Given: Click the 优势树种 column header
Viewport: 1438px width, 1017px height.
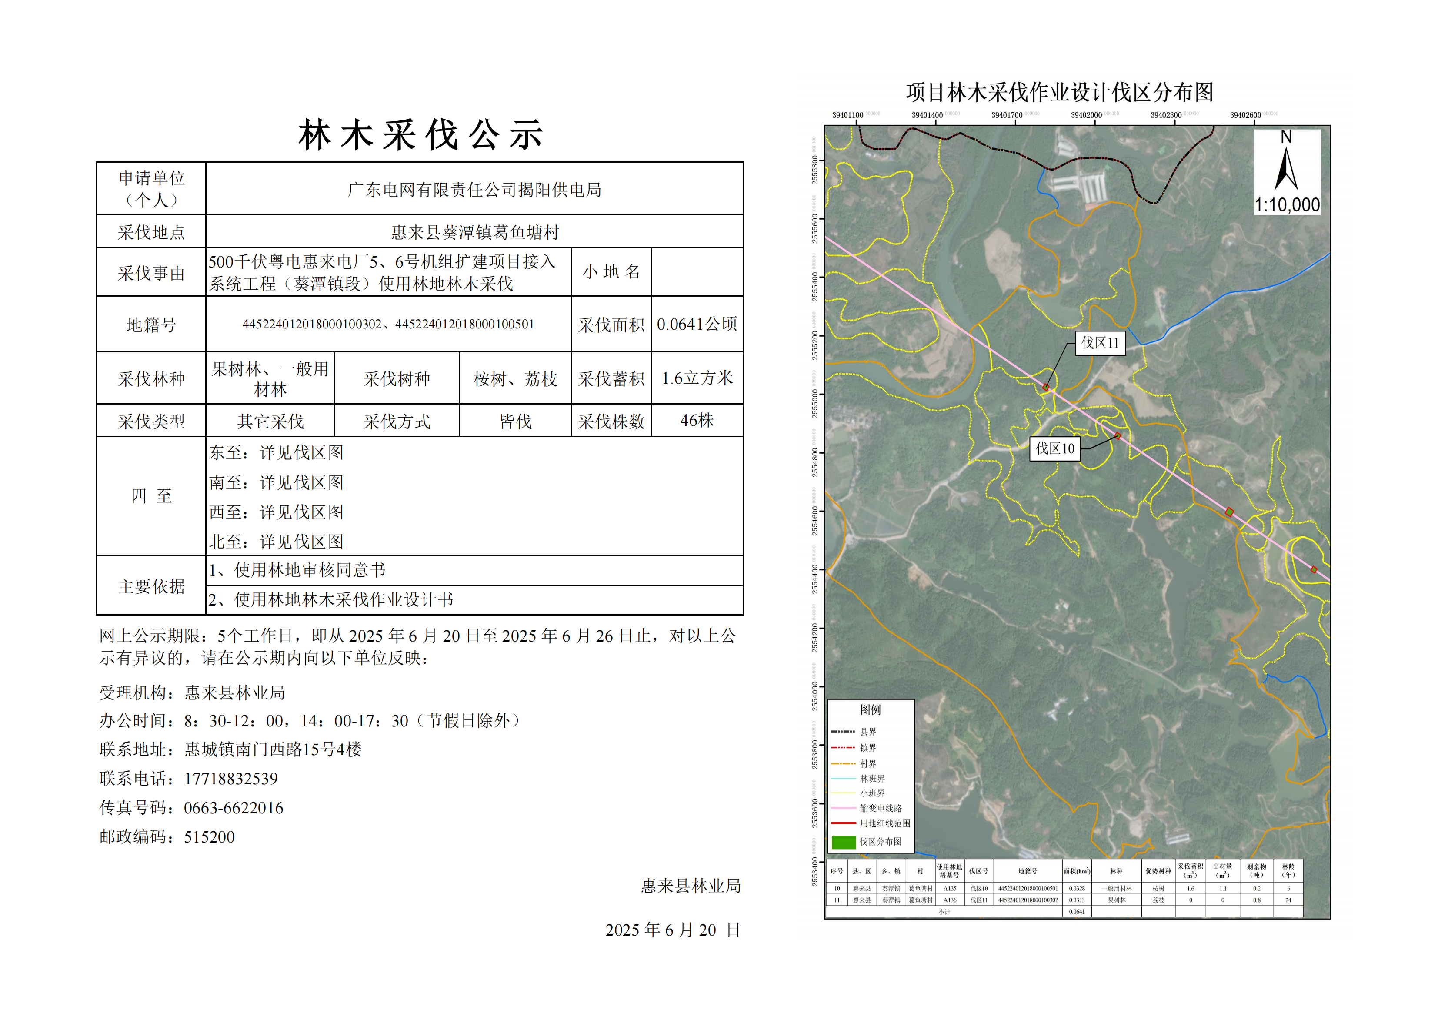Looking at the screenshot, I should [1158, 872].
